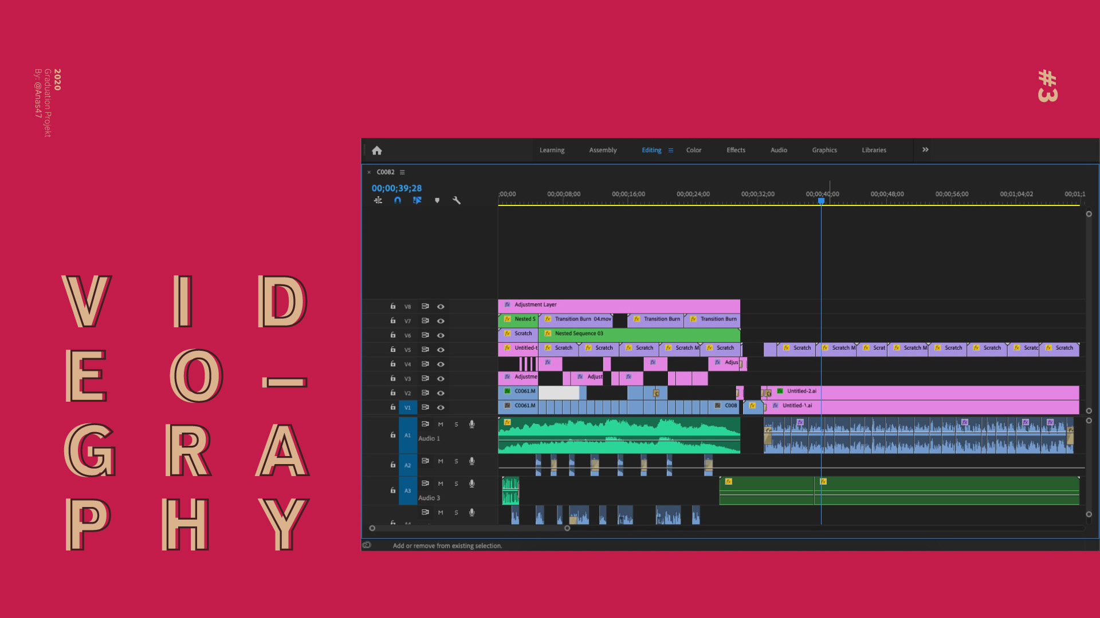Screen dimensions: 1100x618
Task: Click the Home icon in the workspace bar
Action: pos(376,150)
